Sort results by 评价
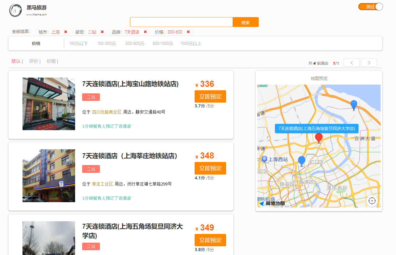The image size is (396, 255). 33,61
